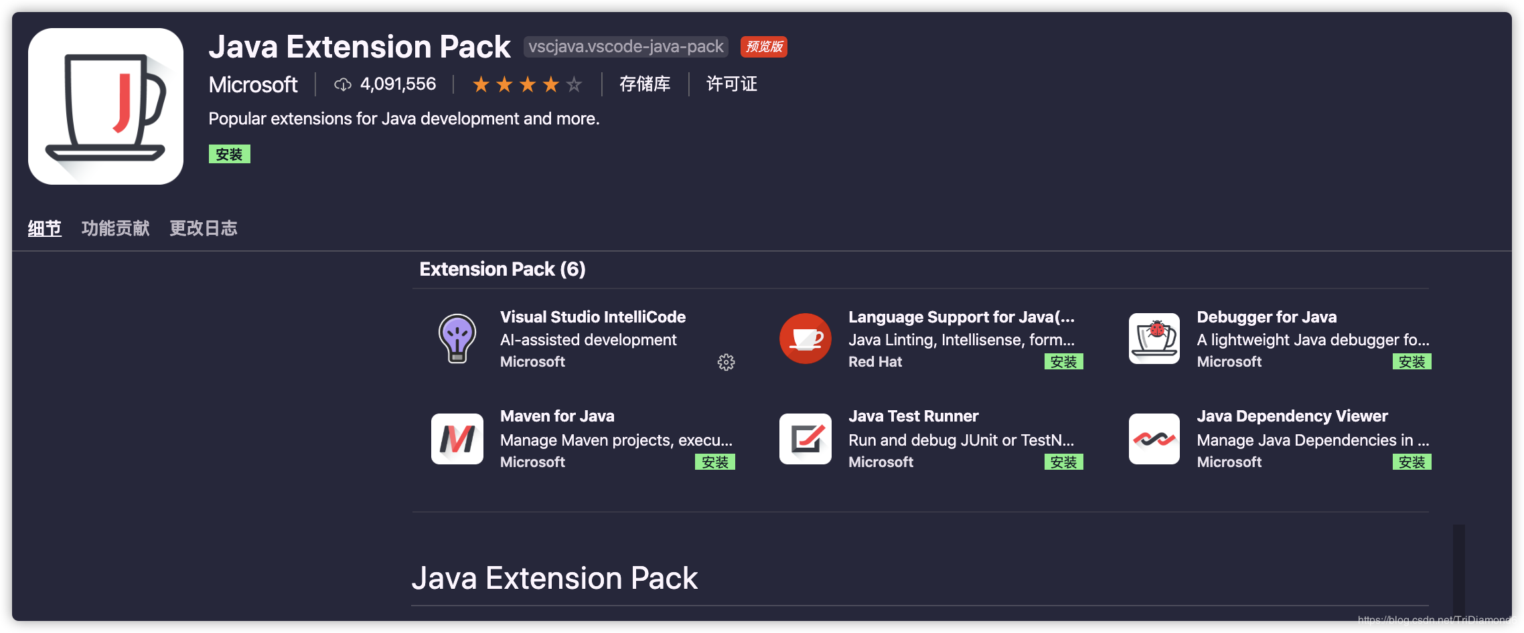Switch to the 细节 tab

coord(45,228)
